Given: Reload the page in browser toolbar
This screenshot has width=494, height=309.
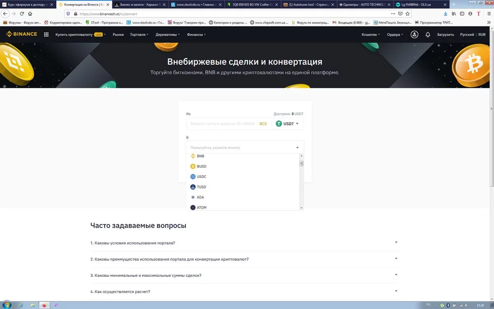Looking at the screenshot, I should pyautogui.click(x=22, y=14).
